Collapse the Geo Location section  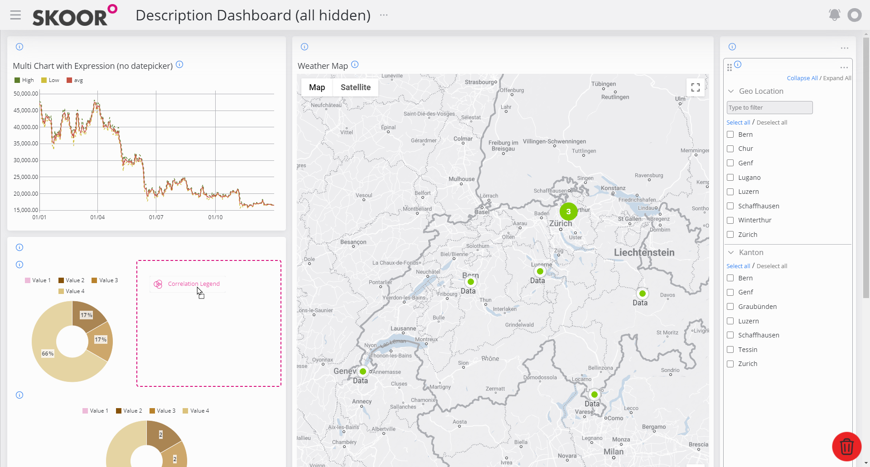click(x=730, y=91)
